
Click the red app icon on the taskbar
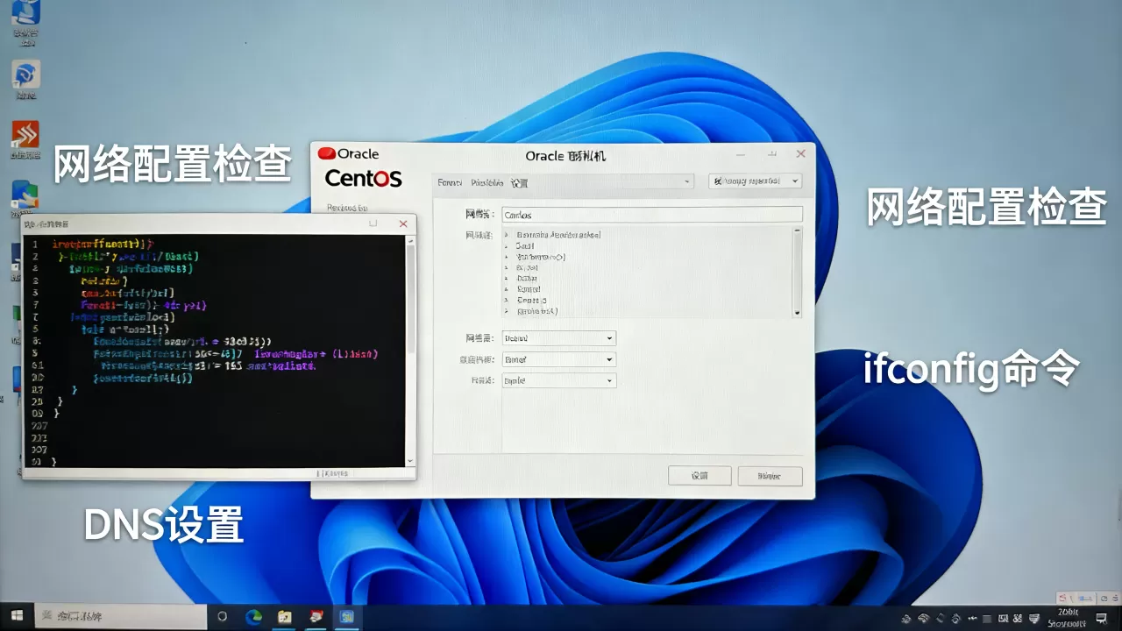(x=316, y=617)
